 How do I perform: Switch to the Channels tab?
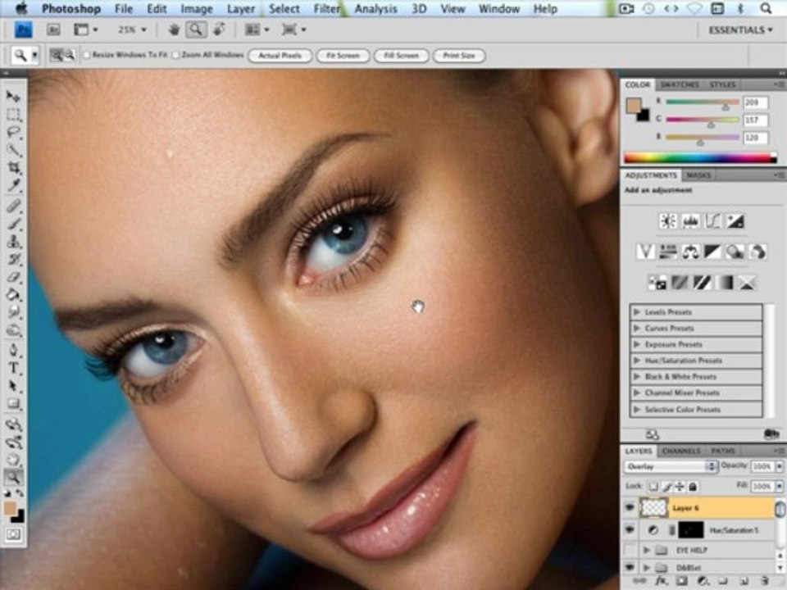point(680,451)
